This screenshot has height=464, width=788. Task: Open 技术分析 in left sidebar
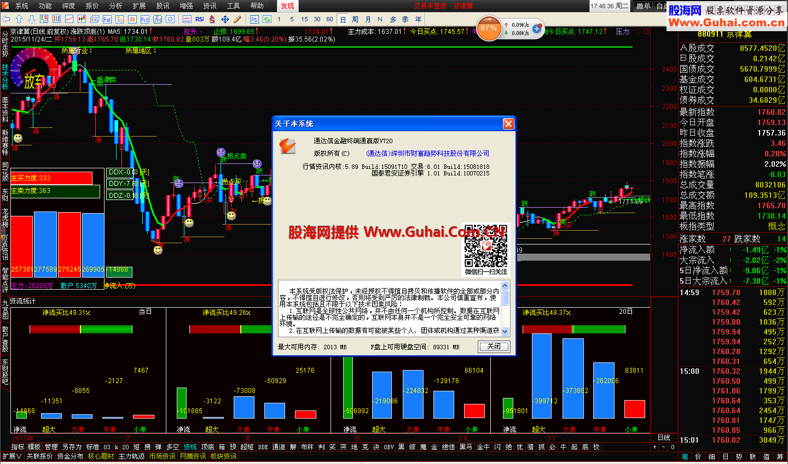coord(5,77)
